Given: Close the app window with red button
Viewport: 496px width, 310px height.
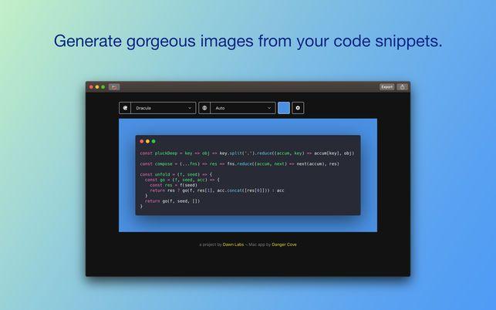Looking at the screenshot, I should [92, 87].
